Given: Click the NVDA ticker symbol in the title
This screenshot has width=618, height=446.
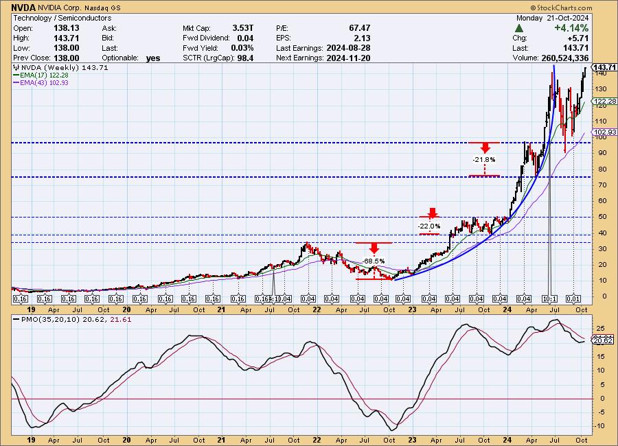Looking at the screenshot, I should (23, 8).
